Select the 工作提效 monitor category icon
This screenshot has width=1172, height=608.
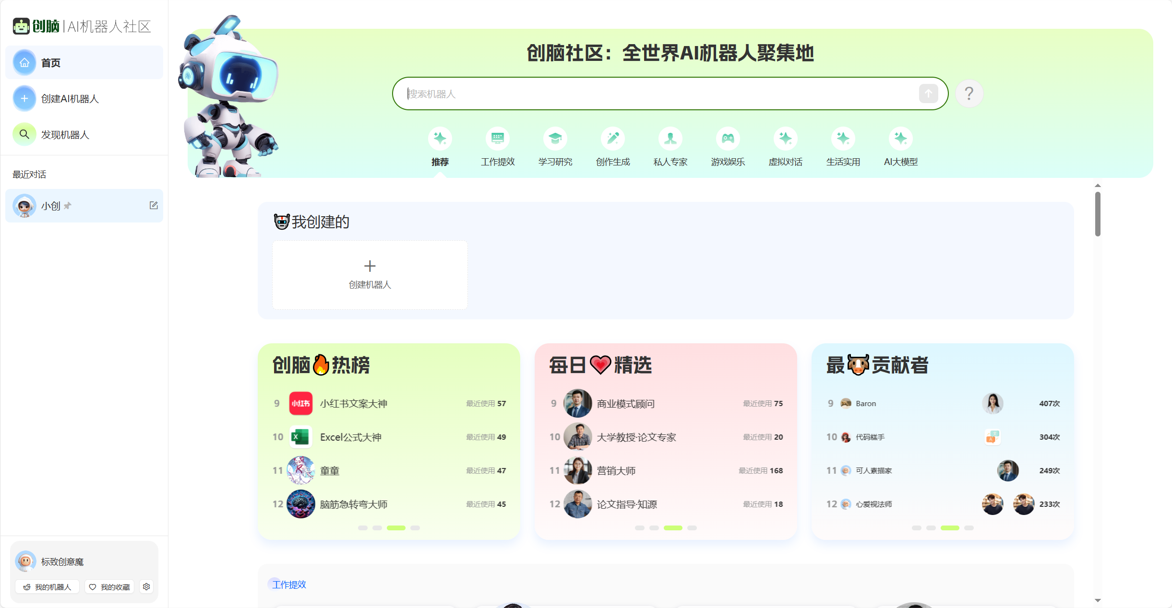pyautogui.click(x=498, y=139)
